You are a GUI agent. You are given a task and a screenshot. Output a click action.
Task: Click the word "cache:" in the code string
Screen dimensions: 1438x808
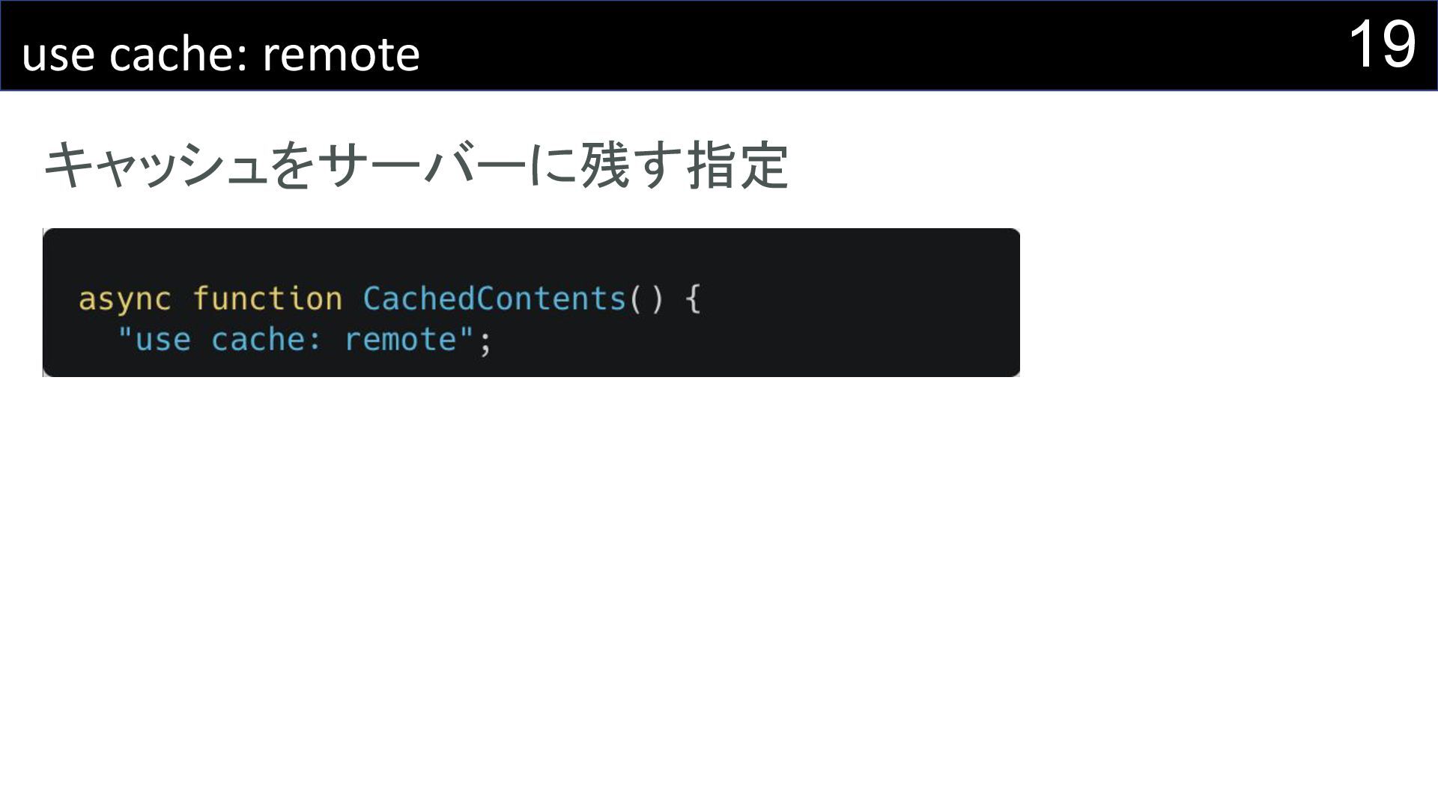click(x=266, y=340)
